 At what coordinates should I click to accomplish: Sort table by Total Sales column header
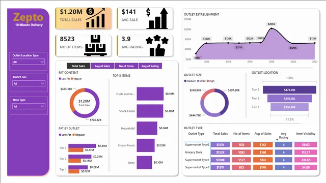[x=220, y=134]
